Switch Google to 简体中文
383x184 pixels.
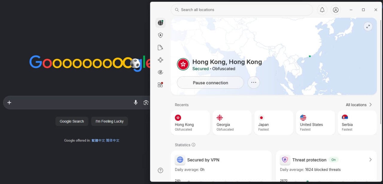pos(113,140)
